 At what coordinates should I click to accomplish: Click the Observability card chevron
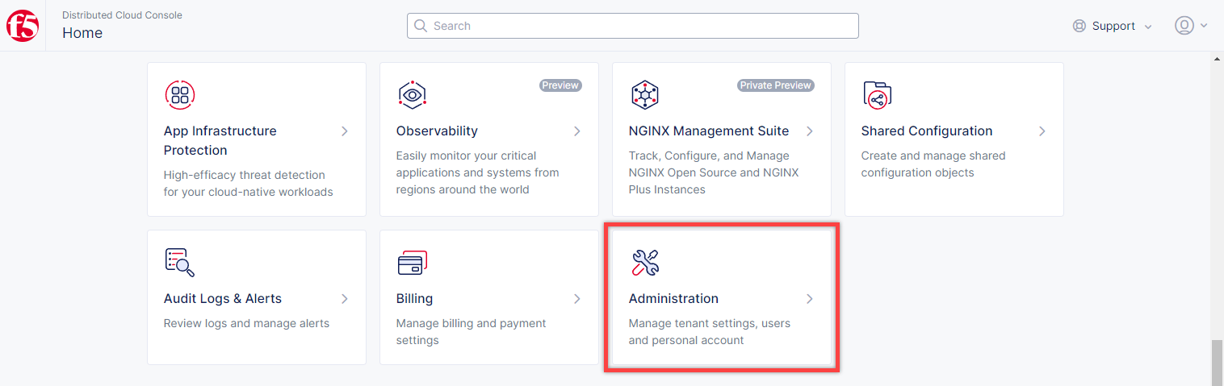[x=577, y=131]
